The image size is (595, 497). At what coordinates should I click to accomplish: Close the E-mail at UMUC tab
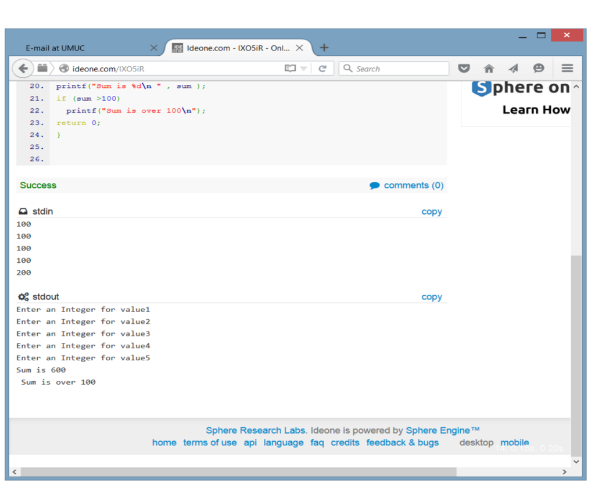pyautogui.click(x=154, y=48)
